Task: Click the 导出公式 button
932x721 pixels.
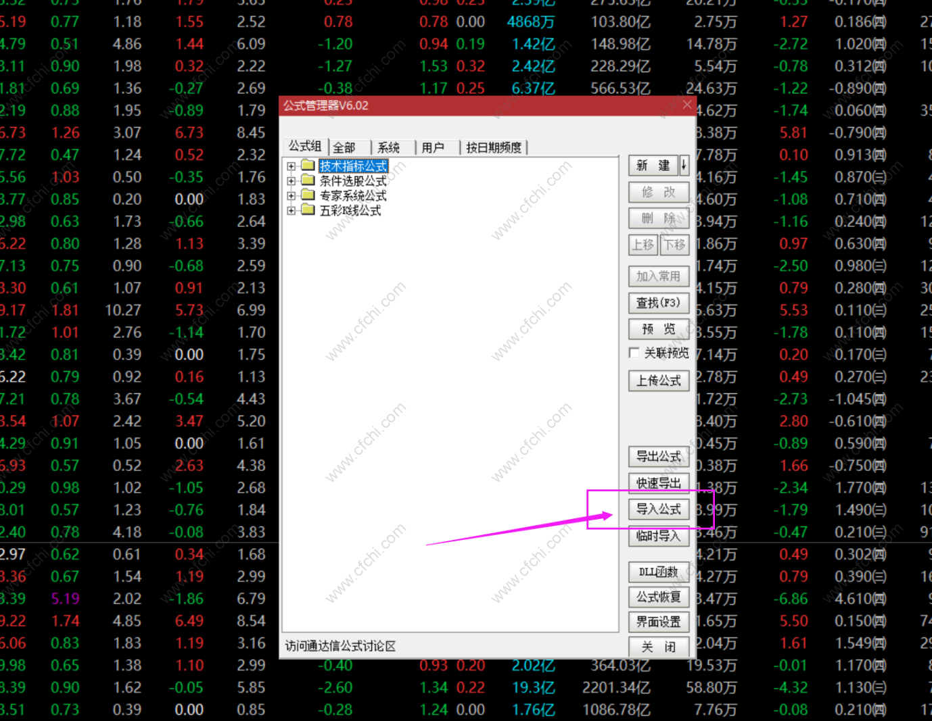Action: [659, 457]
